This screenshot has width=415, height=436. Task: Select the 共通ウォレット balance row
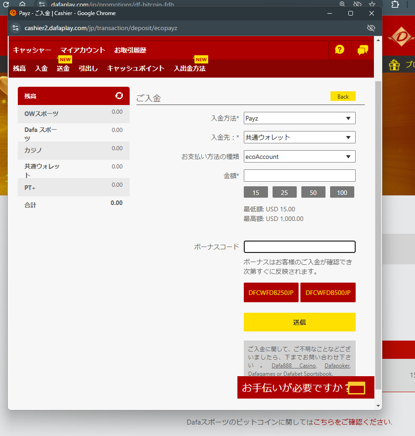tap(74, 169)
